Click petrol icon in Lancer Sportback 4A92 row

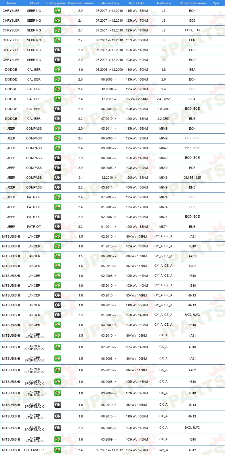[58, 370]
